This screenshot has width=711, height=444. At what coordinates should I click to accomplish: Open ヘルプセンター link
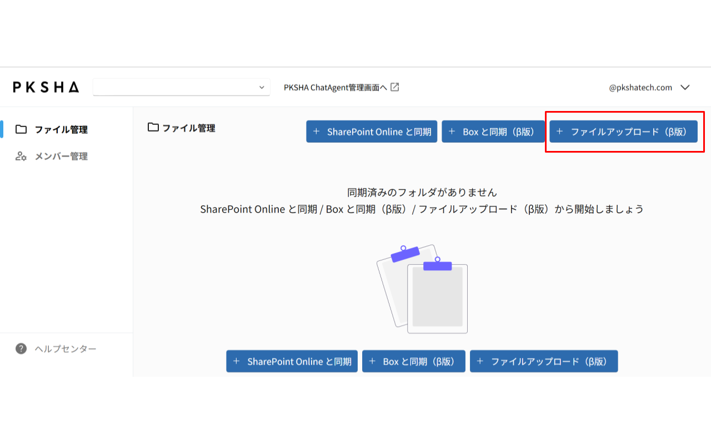[x=66, y=349]
